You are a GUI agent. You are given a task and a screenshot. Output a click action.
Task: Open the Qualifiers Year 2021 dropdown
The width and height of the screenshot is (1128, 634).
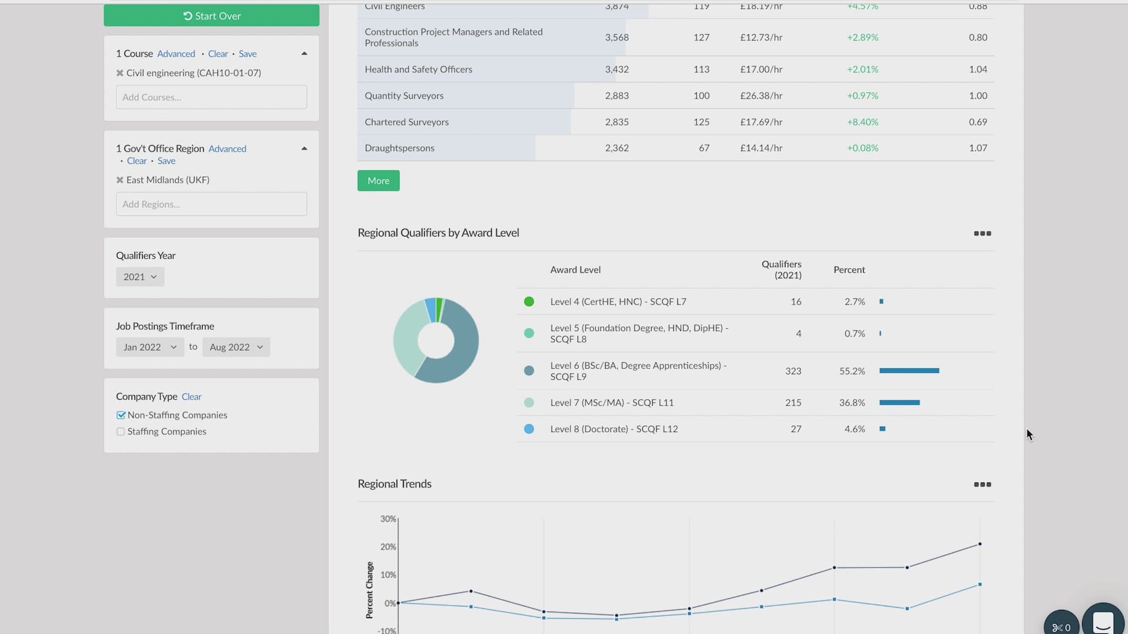pyautogui.click(x=139, y=276)
